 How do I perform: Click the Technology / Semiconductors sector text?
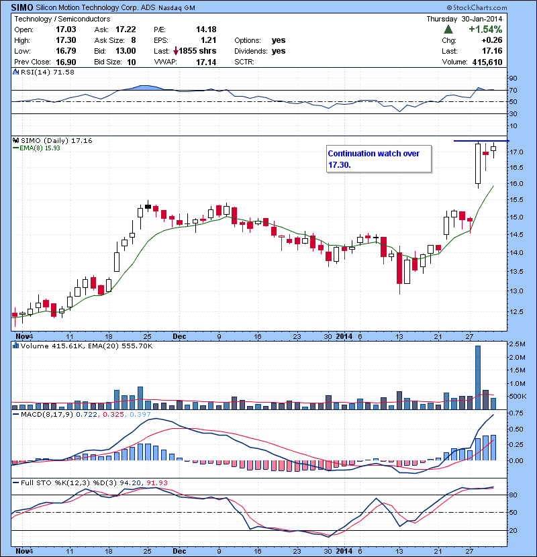62,19
